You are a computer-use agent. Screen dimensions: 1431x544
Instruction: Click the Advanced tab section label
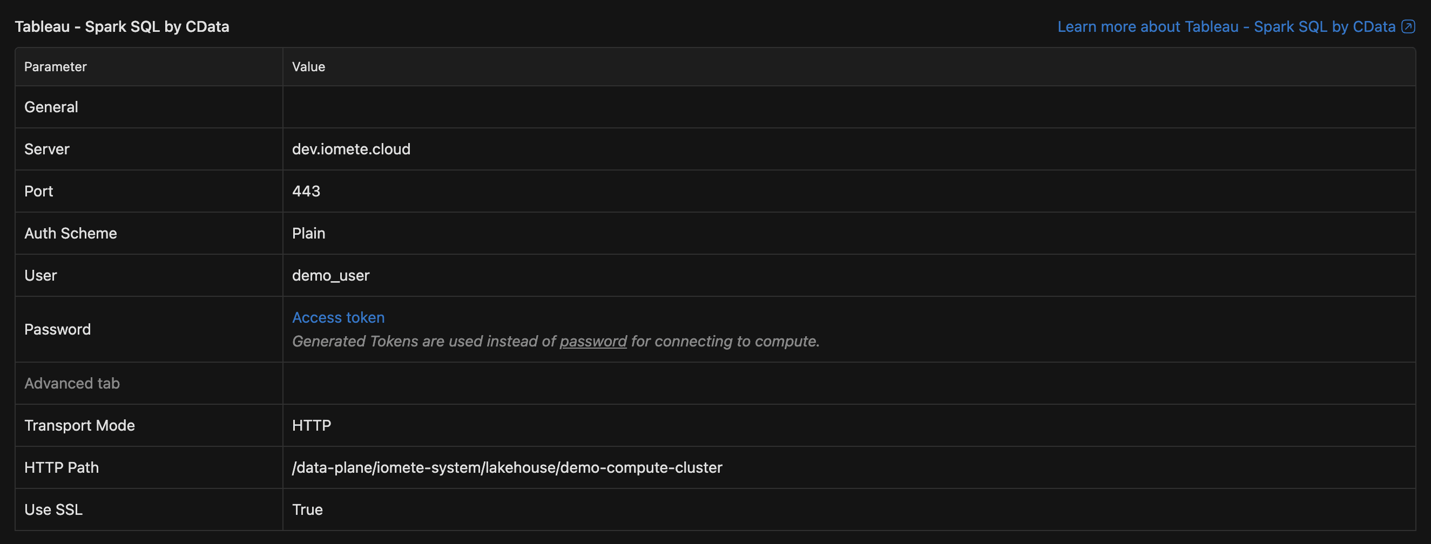[x=72, y=383]
